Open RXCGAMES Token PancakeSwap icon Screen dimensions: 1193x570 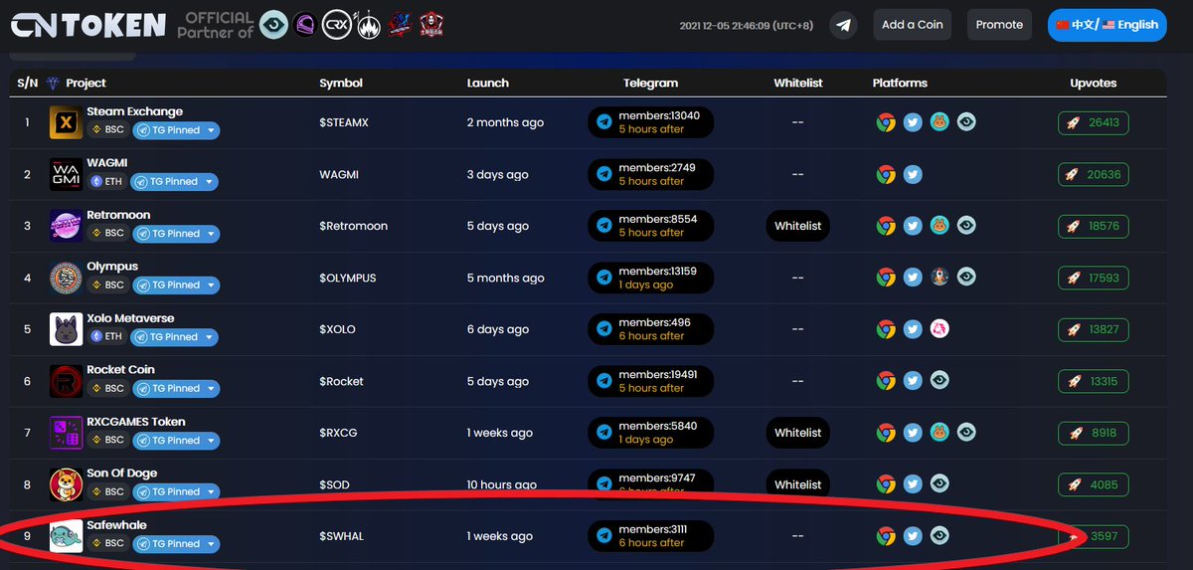point(939,433)
